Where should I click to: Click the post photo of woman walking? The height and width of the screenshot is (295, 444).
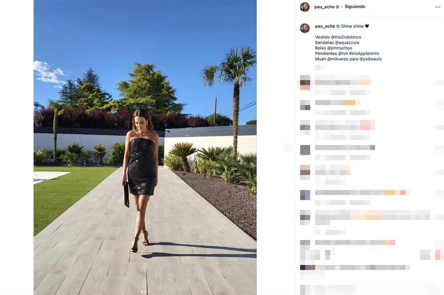pos(145,147)
